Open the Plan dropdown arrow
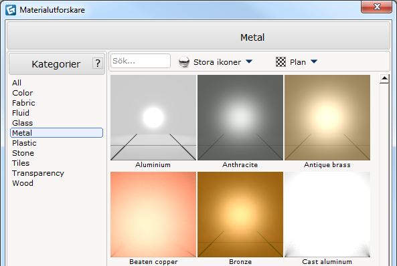 click(x=314, y=61)
